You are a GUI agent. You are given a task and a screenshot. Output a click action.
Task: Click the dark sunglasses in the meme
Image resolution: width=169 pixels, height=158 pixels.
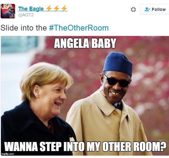(x=117, y=81)
